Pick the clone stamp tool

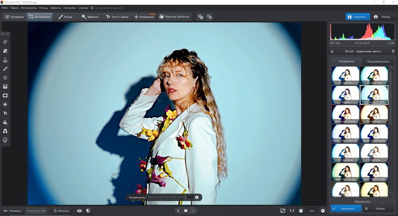click(x=5, y=60)
